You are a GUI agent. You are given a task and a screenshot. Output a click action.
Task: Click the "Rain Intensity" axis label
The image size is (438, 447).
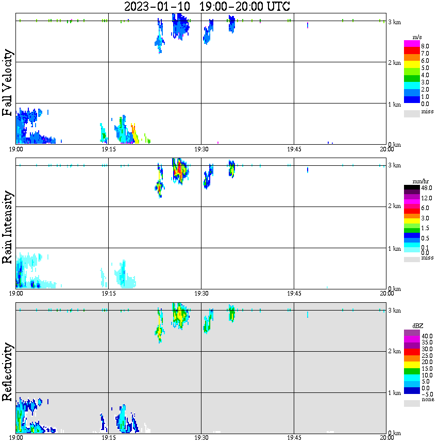7,227
